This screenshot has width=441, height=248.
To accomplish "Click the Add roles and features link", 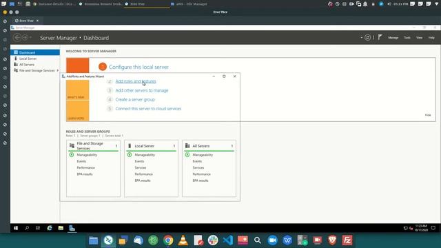I will [136, 81].
